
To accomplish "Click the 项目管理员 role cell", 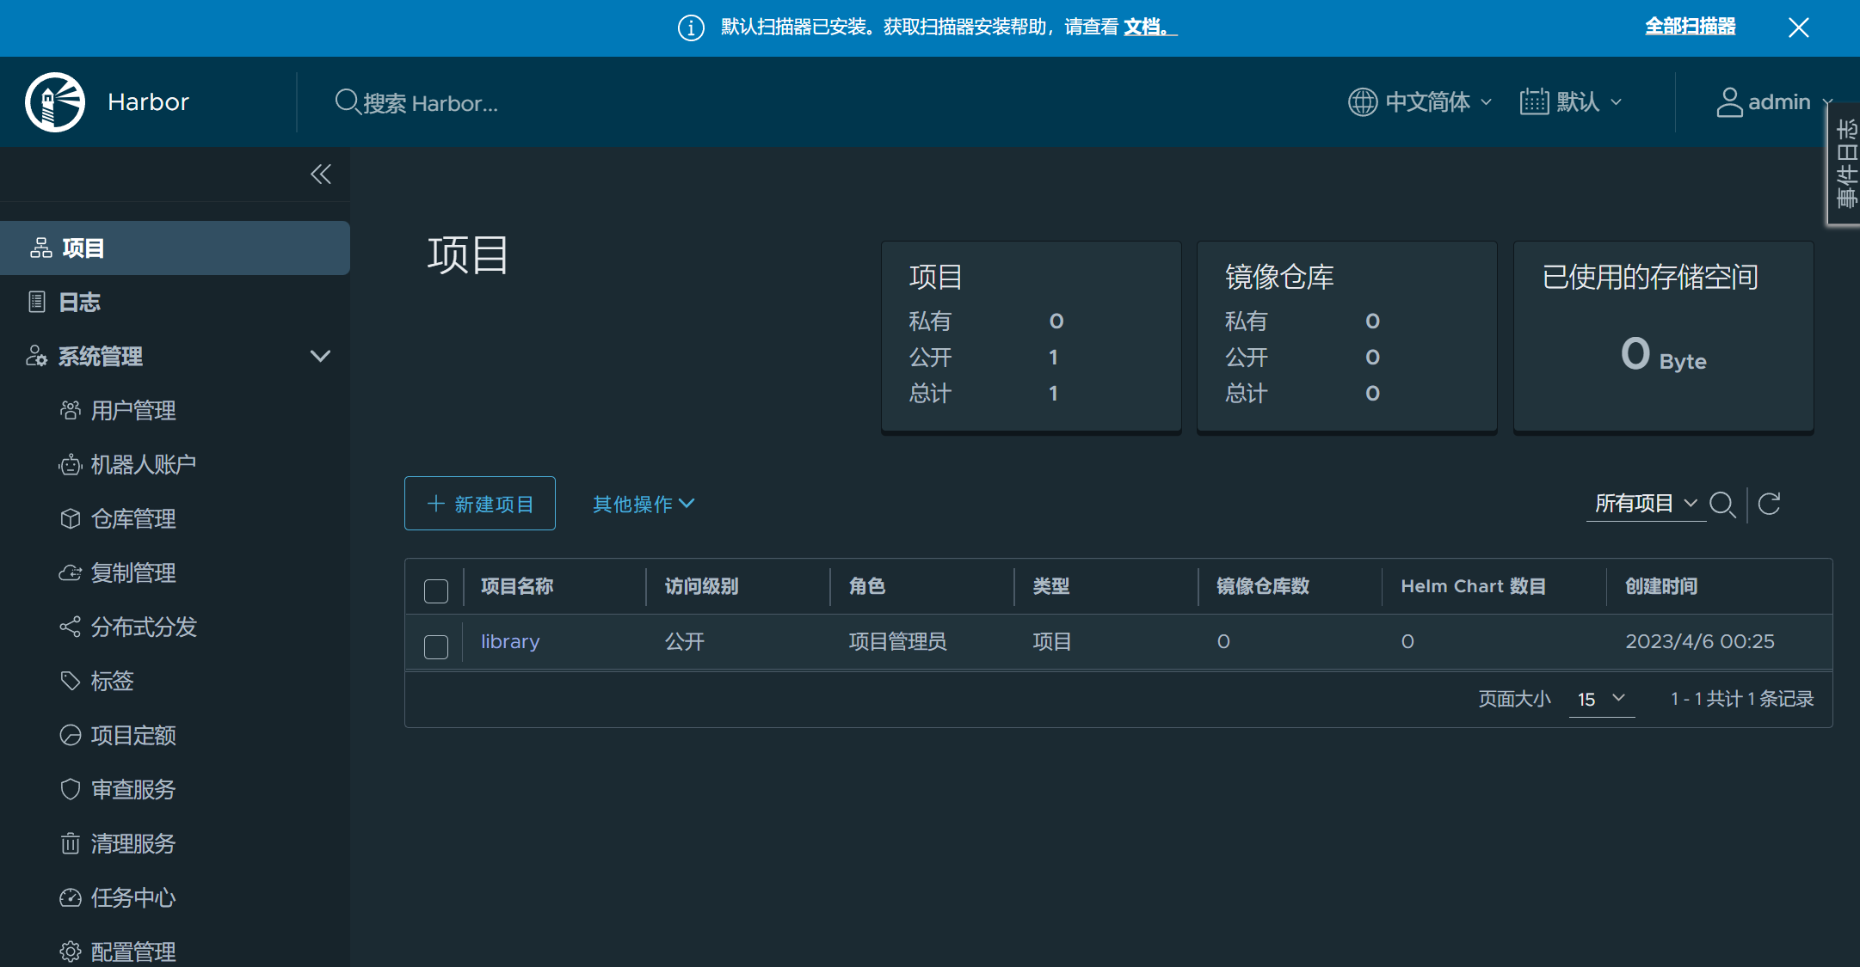I will point(897,641).
